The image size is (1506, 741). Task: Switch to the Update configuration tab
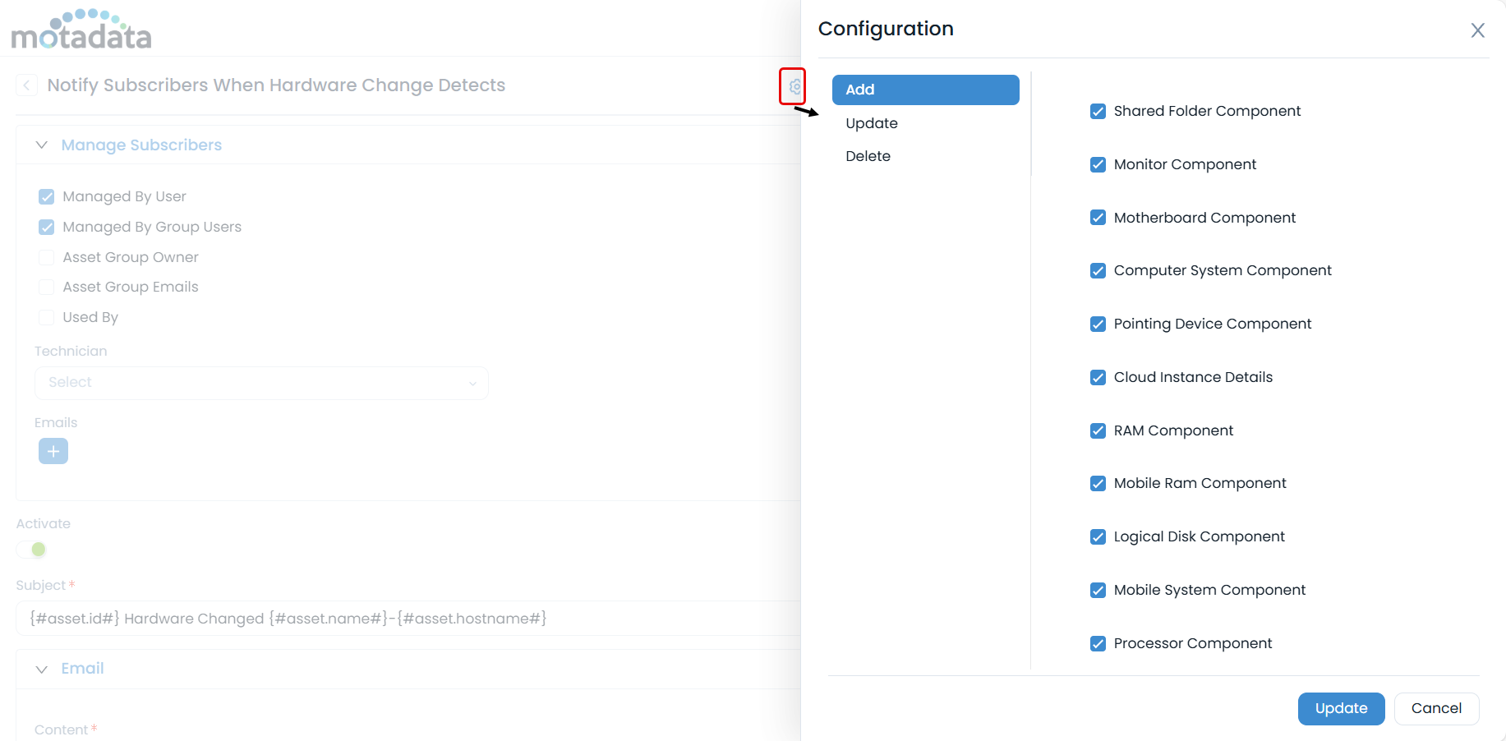click(x=872, y=123)
